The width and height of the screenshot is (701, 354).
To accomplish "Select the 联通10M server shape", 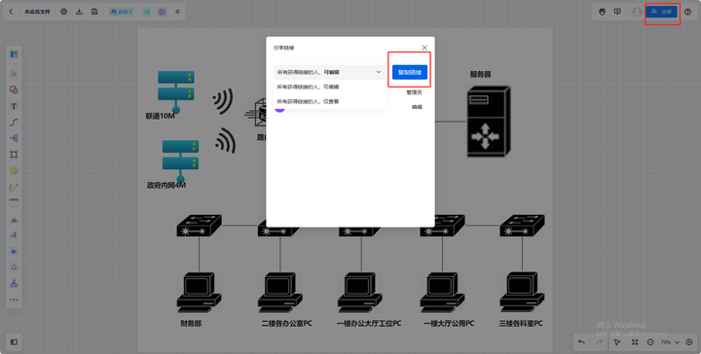I will coord(175,91).
